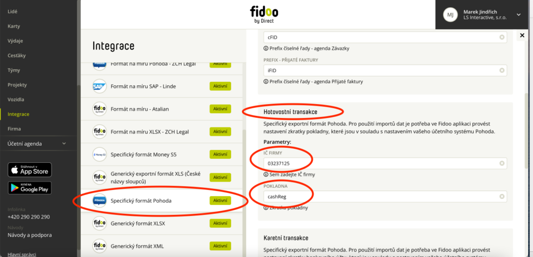This screenshot has width=533, height=257.
Task: Select Generický exportní formát XLS row
Action: click(161, 177)
